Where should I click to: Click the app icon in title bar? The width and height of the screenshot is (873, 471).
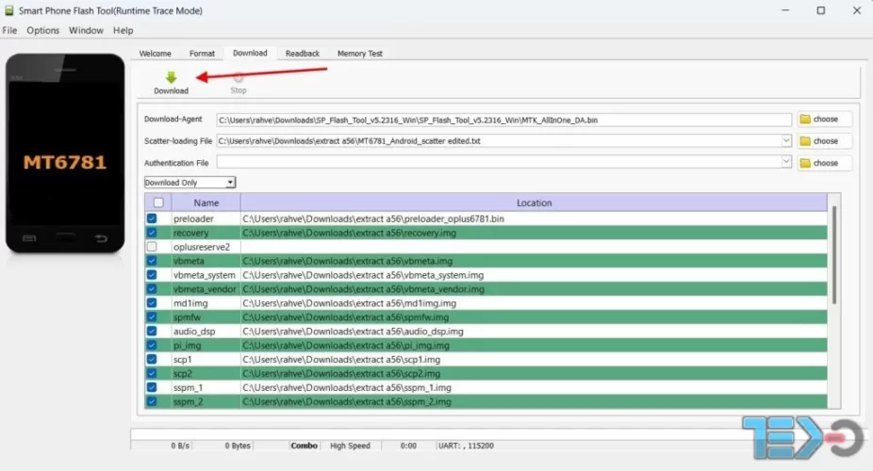[x=8, y=10]
